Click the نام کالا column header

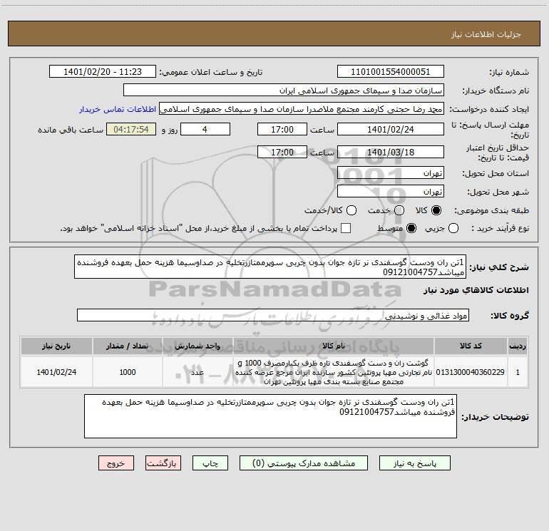click(x=334, y=346)
